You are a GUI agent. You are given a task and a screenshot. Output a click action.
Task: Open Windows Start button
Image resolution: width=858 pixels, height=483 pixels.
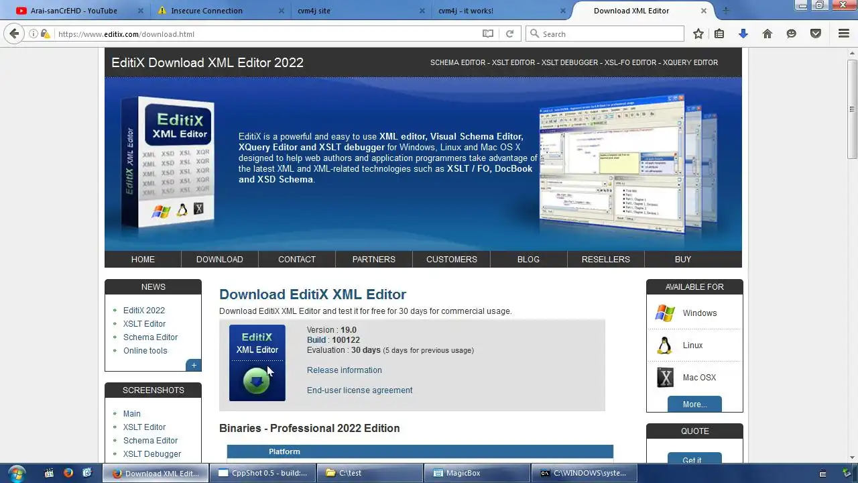click(x=17, y=473)
